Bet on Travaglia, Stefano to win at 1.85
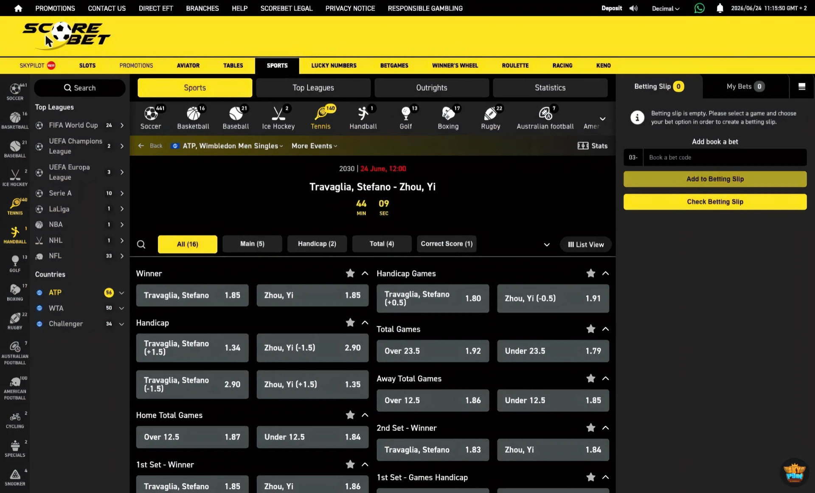Image resolution: width=815 pixels, height=493 pixels. coord(192,295)
